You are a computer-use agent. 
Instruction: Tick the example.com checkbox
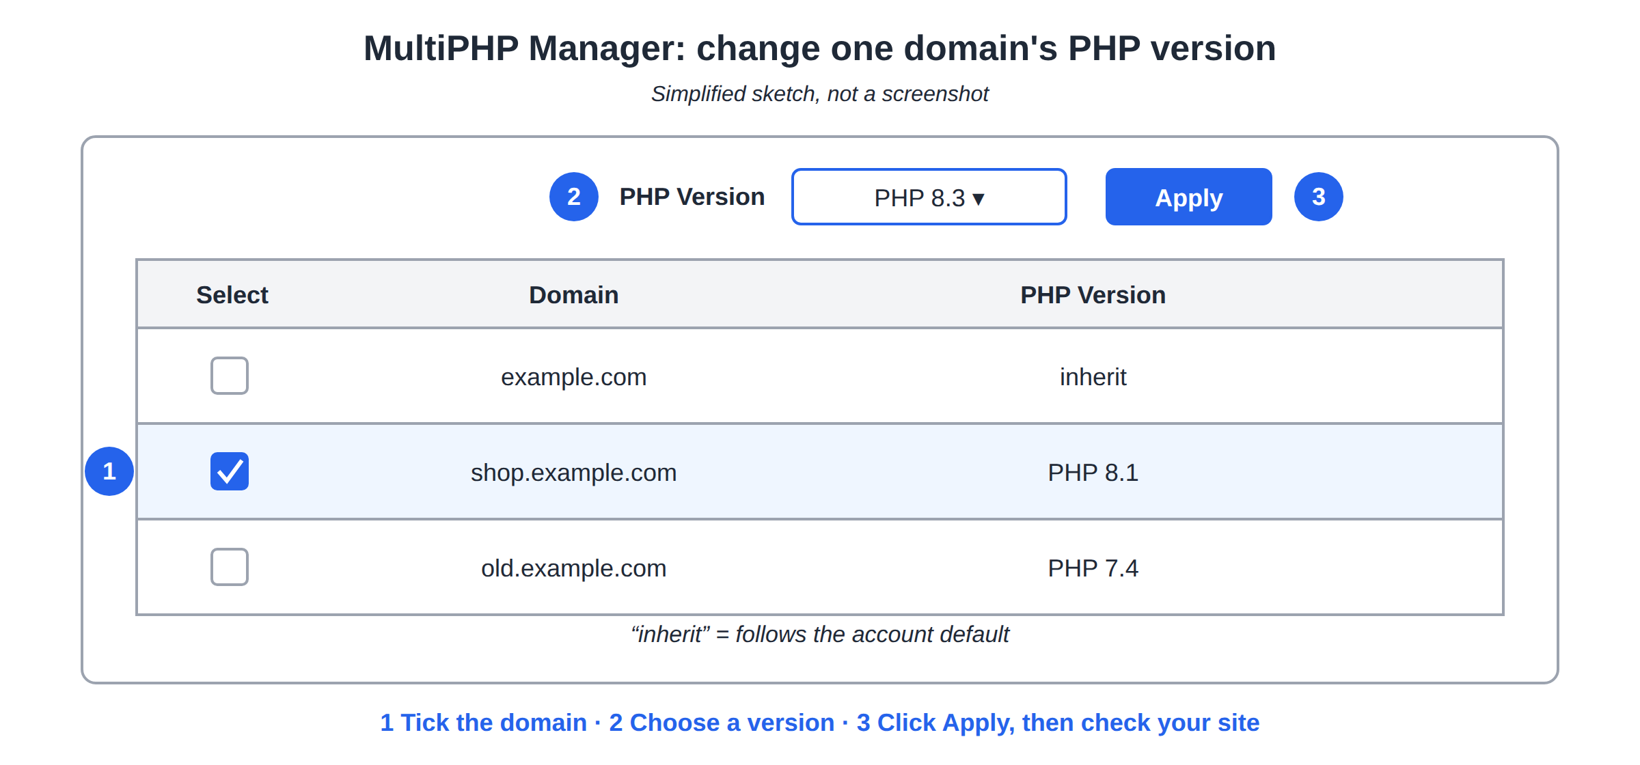point(230,376)
